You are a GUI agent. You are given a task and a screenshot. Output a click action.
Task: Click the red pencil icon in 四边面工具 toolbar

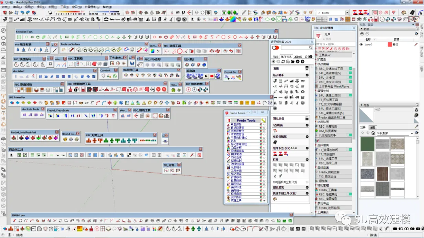pos(192,155)
